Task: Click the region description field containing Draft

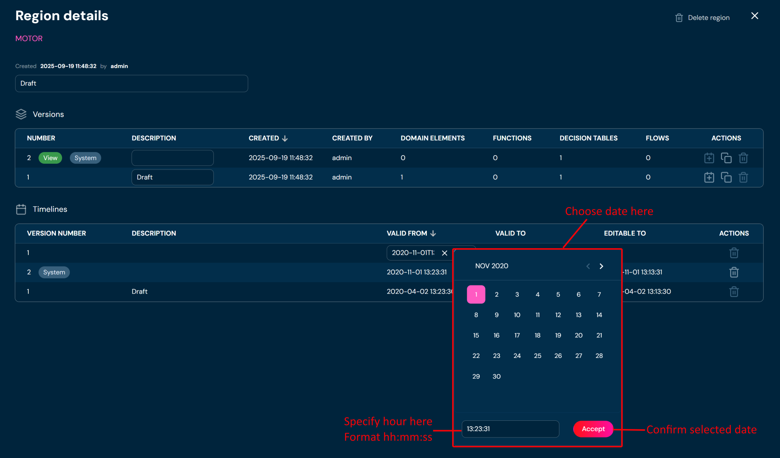Action: coord(131,83)
